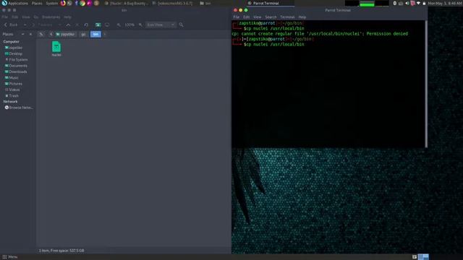The width and height of the screenshot is (463, 260).
Task: Open the Places sidebar dropdown
Action: [22, 34]
